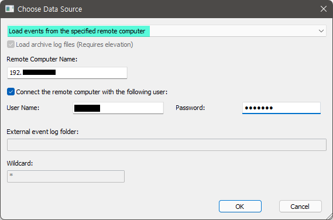Screen dimensions: 333x220
Task: Click the Remote Computer Name field
Action: tap(67, 73)
